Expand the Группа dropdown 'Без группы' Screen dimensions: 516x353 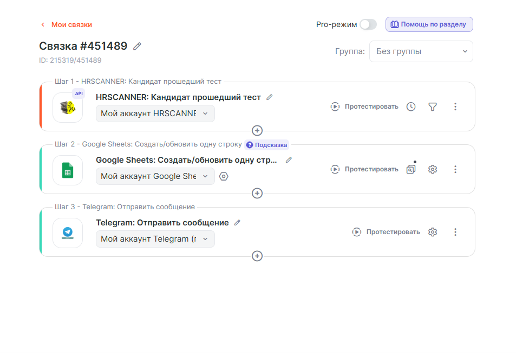(421, 52)
